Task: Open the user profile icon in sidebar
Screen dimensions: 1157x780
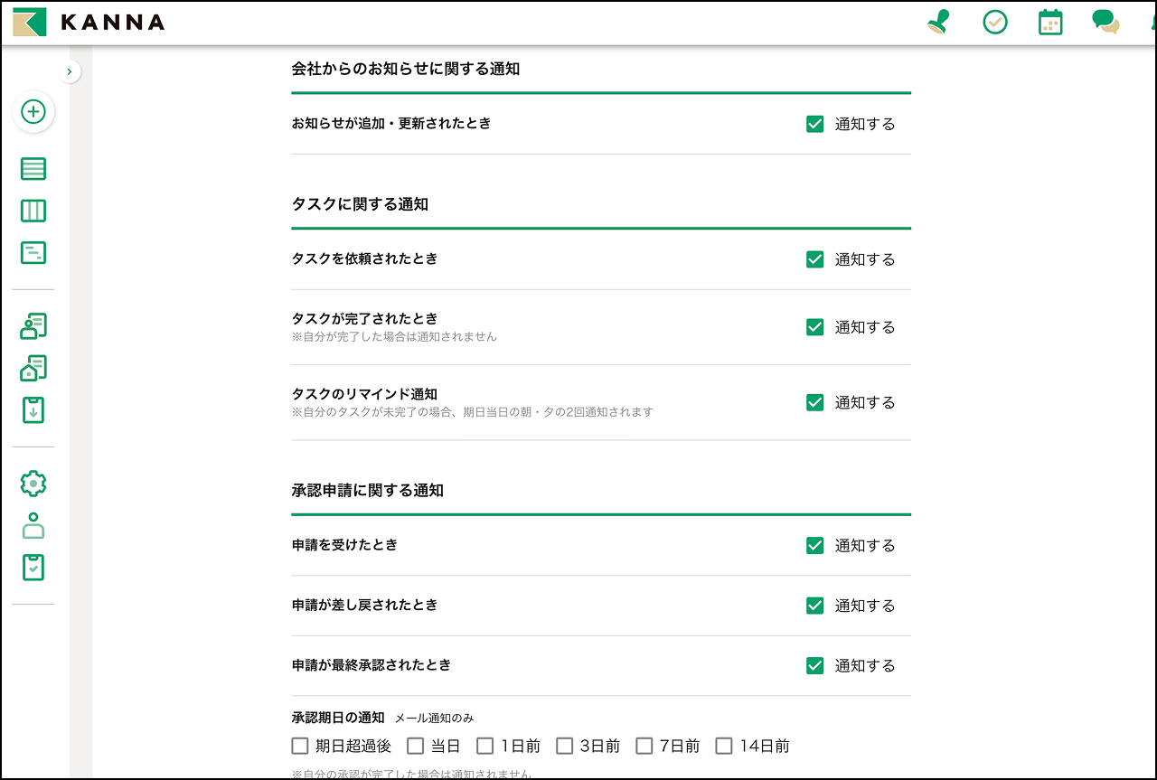Action: click(33, 526)
